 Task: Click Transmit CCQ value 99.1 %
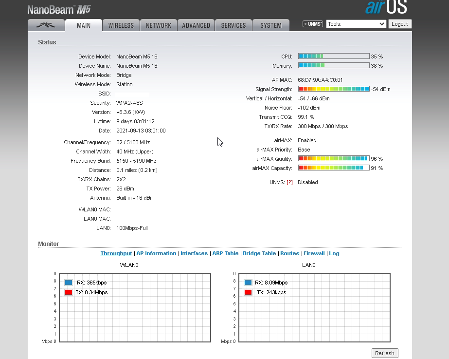[306, 117]
